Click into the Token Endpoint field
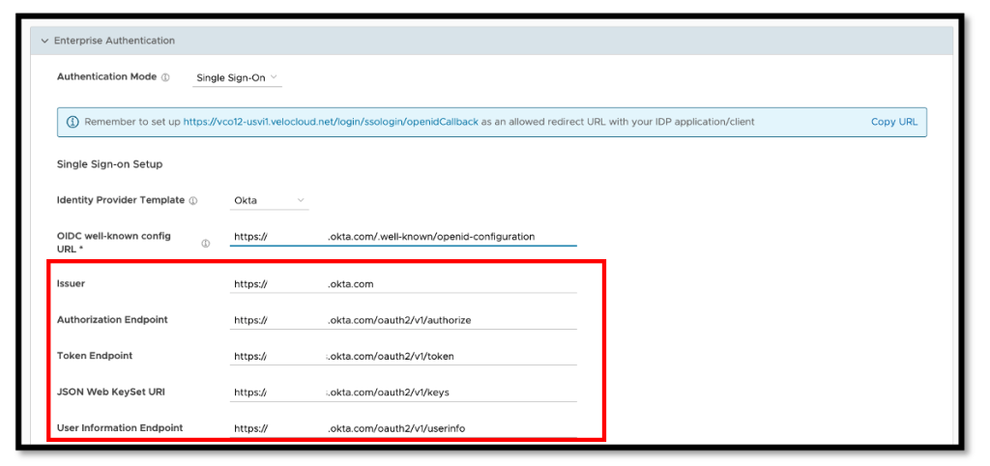990x466 pixels. (x=402, y=356)
